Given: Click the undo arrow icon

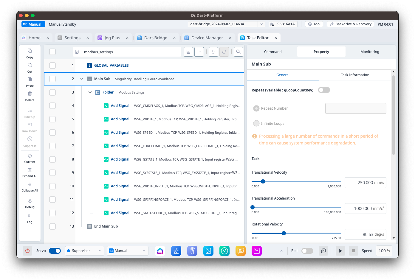Looking at the screenshot, I should [x=213, y=52].
